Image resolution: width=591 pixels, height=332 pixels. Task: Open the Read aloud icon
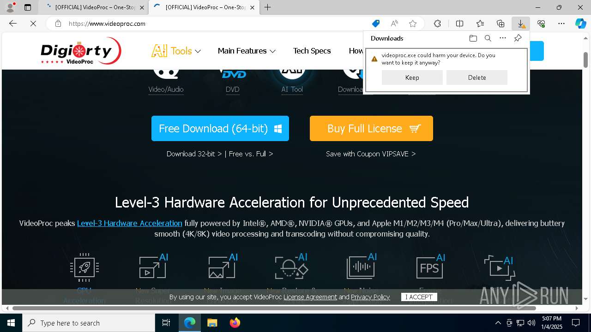394,24
